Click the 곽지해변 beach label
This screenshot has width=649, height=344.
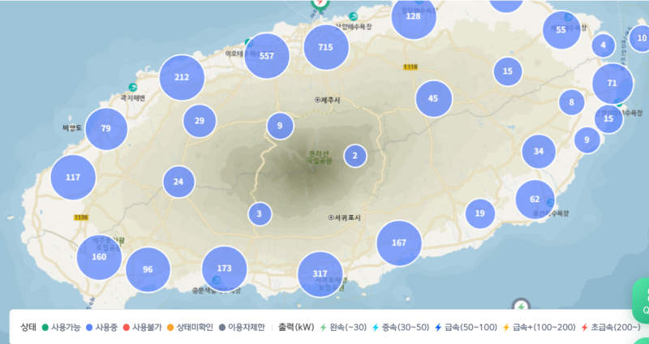(133, 97)
